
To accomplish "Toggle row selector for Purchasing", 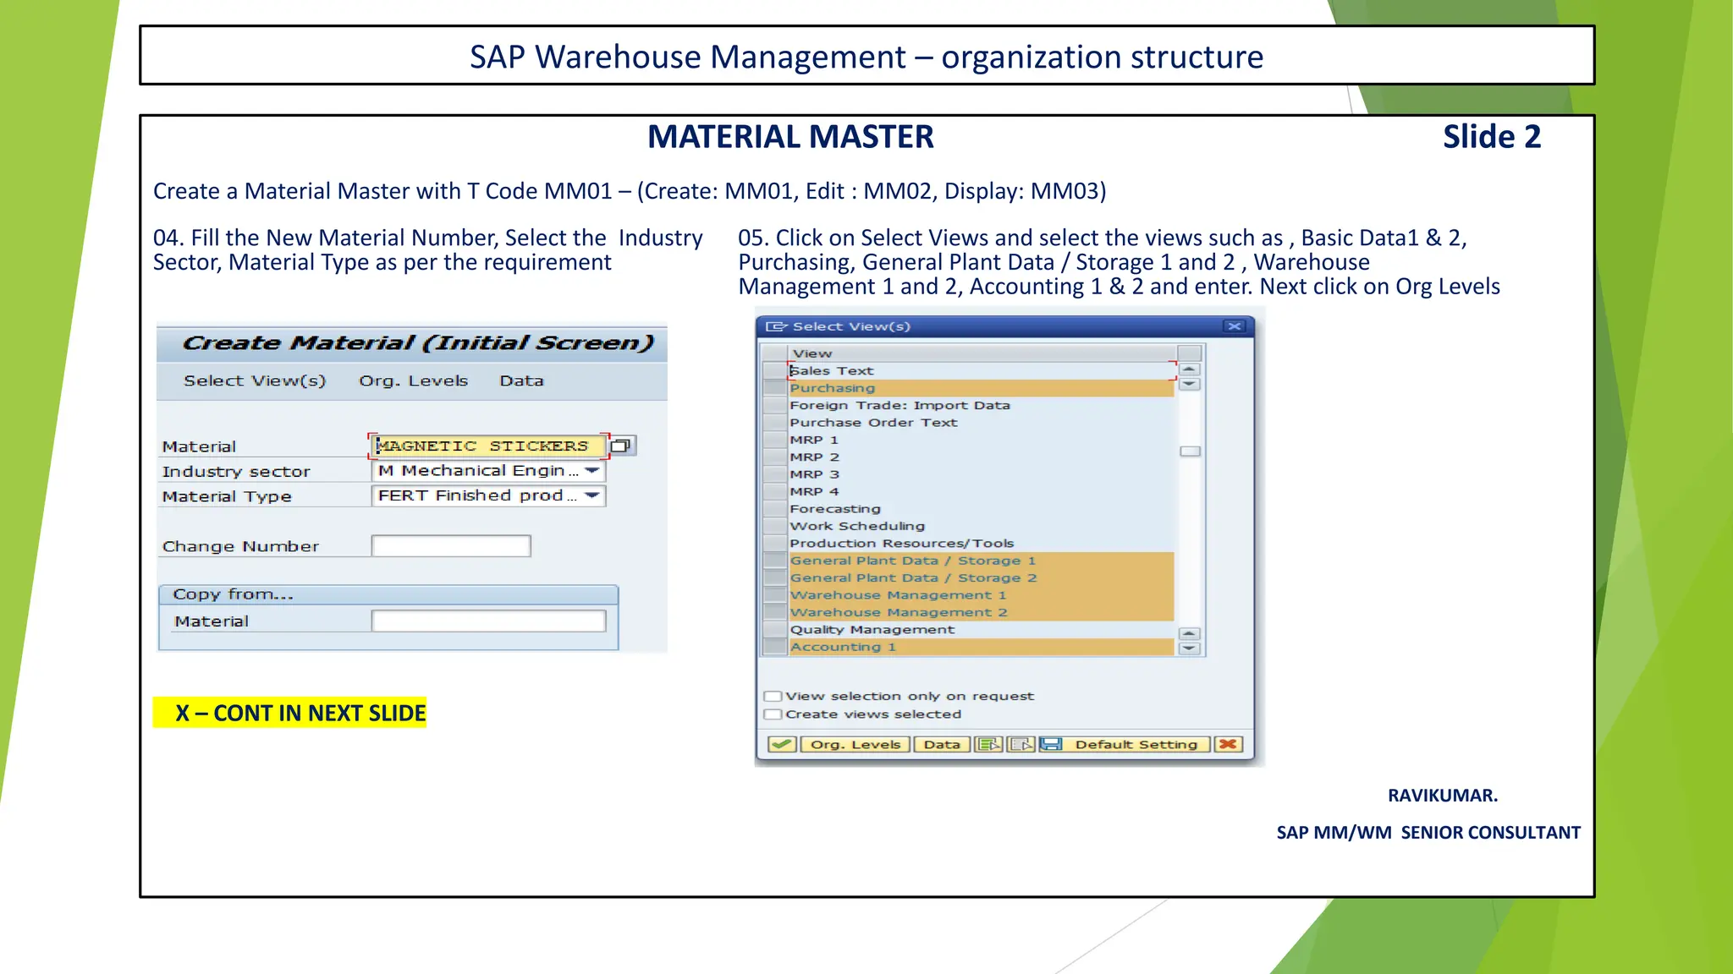I will (774, 388).
